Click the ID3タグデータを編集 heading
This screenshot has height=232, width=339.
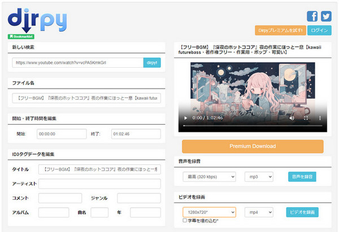point(33,154)
